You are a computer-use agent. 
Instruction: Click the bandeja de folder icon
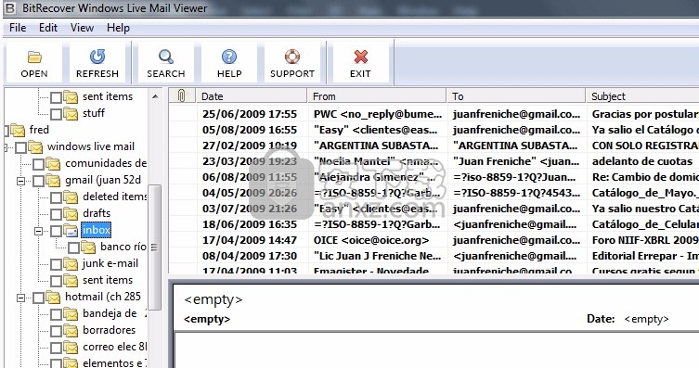coord(71,314)
